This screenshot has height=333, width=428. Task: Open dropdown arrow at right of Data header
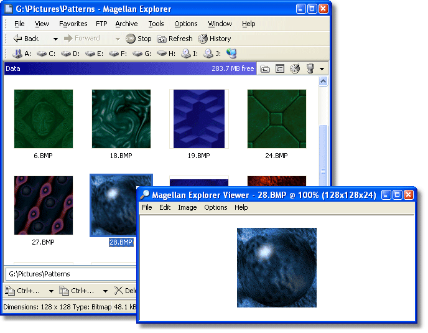pos(322,68)
